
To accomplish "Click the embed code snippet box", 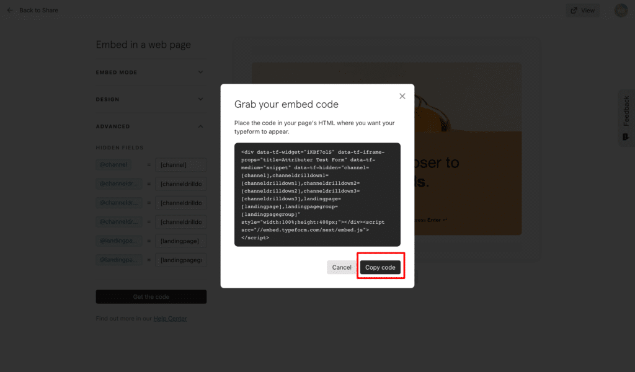I will point(317,194).
